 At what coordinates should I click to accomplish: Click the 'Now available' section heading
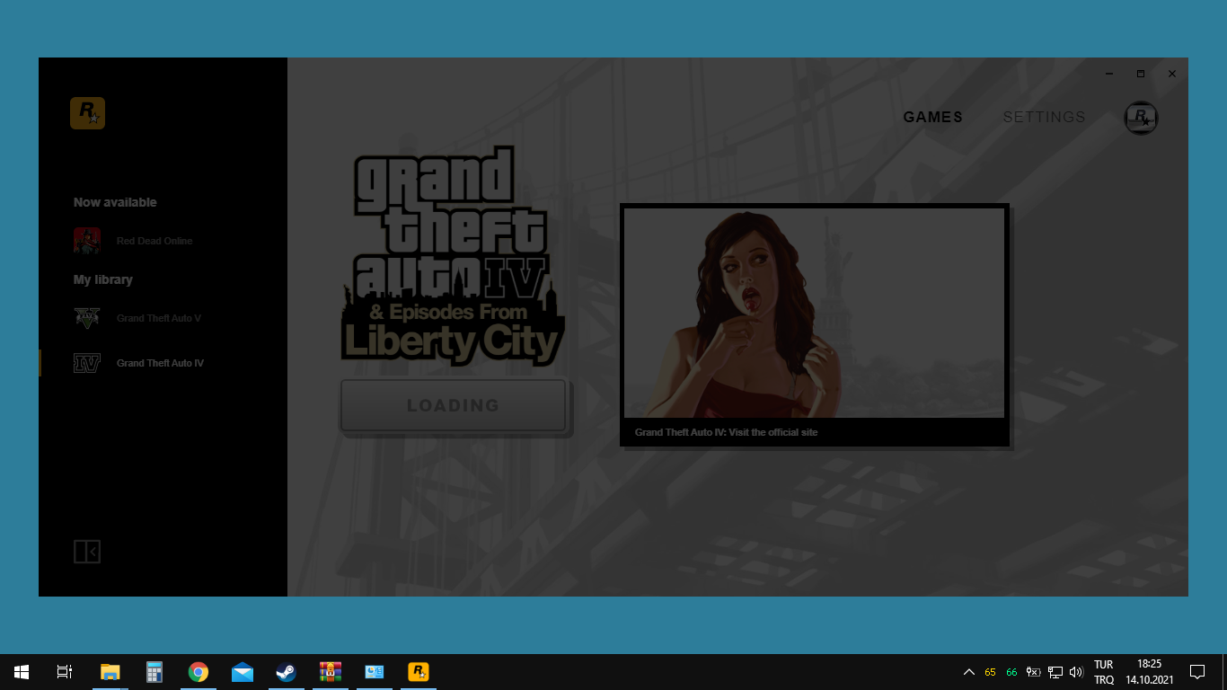point(115,202)
